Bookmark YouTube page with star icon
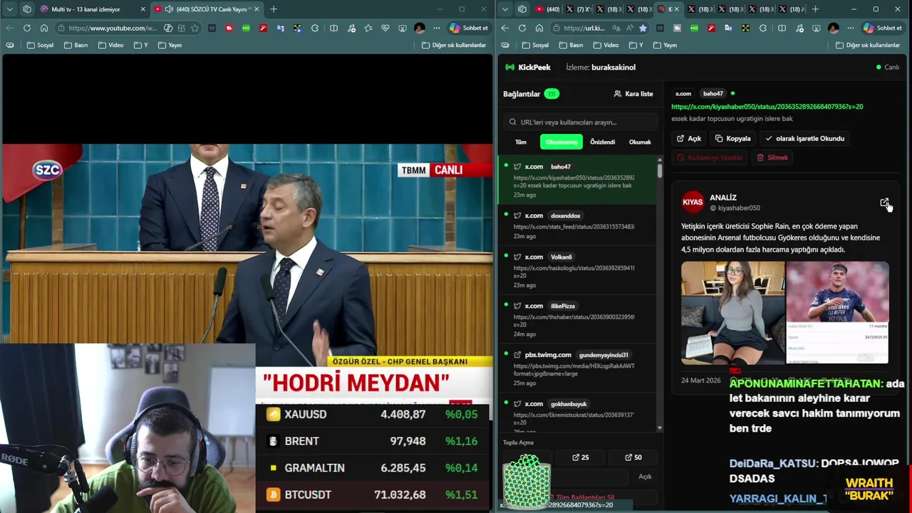Image resolution: width=912 pixels, height=513 pixels. click(x=195, y=28)
